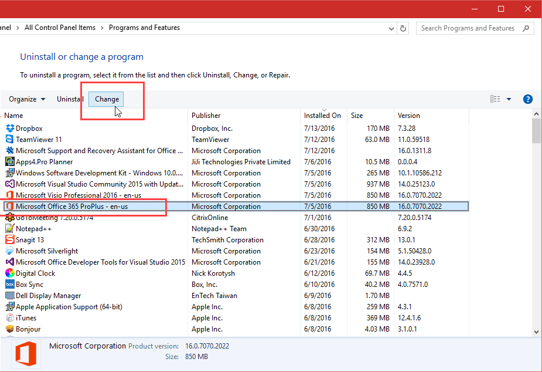Screen dimensions: 542x372
Task: Sort by the Size column header
Action: (370, 116)
